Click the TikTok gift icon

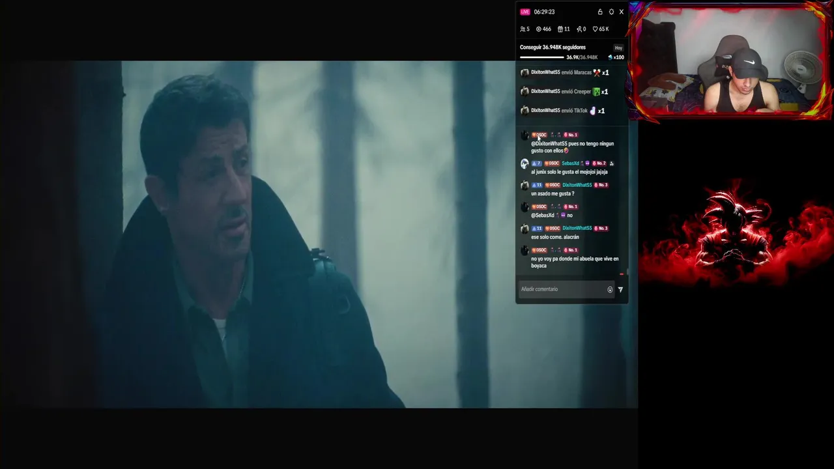click(593, 111)
